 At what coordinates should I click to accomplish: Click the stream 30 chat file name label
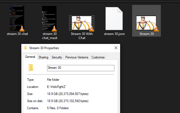(x=17, y=34)
